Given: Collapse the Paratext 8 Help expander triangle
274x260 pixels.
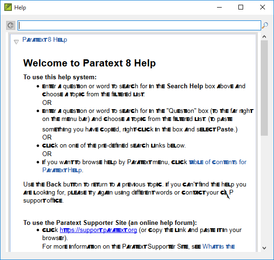Looking at the screenshot, I should coord(16,42).
